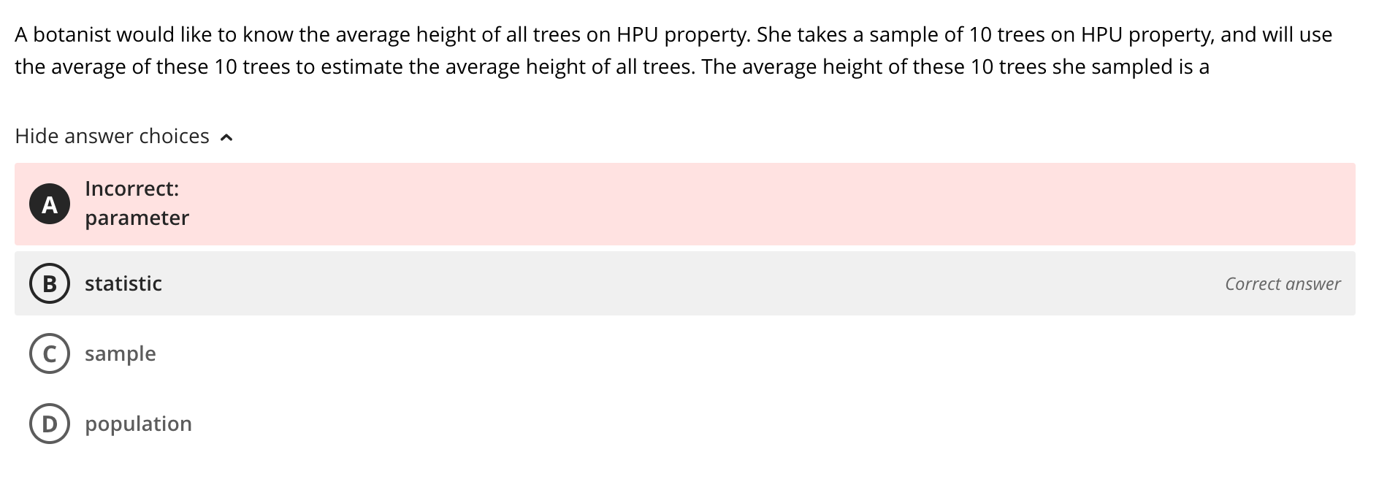1379x482 pixels.
Task: Click the D badge next to population
Action: 49,423
